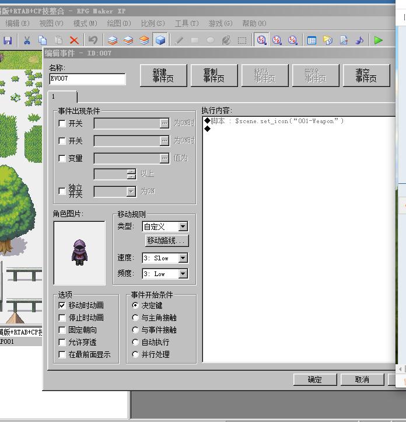Select the 与事件接触 trigger radio

tap(135, 330)
